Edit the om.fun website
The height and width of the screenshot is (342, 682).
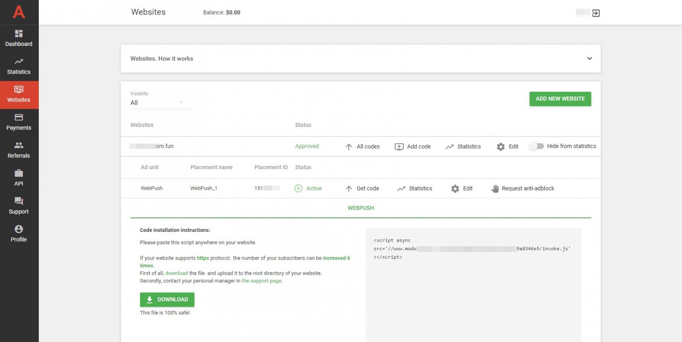click(514, 146)
